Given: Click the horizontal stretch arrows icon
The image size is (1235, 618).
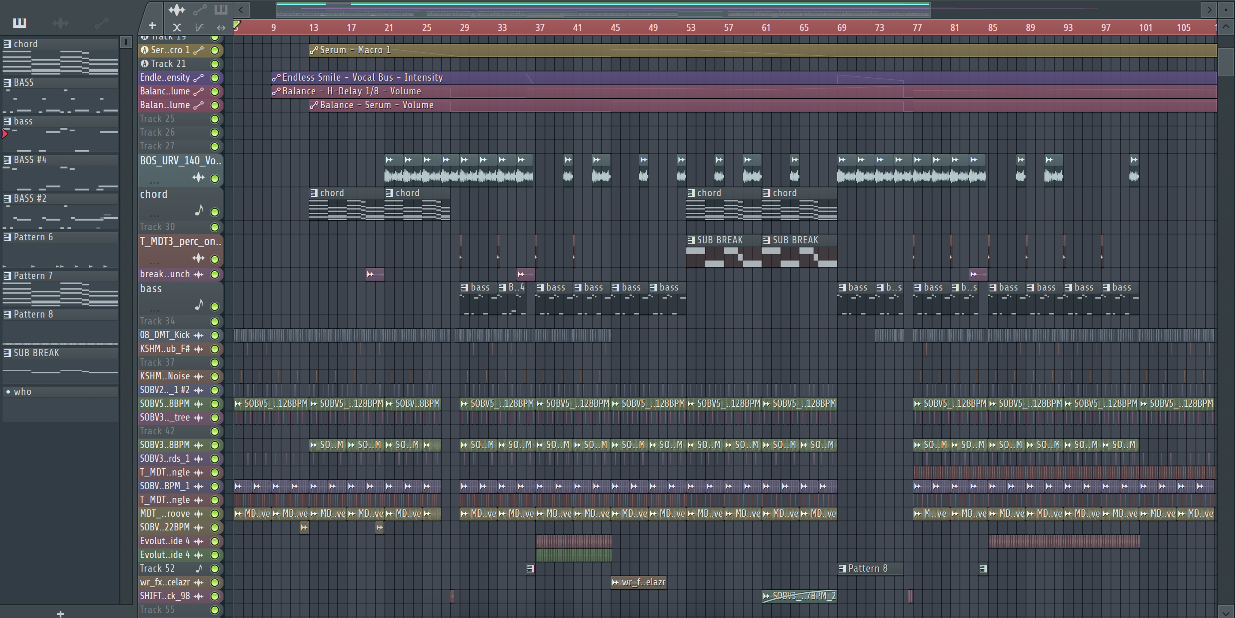Looking at the screenshot, I should coord(221,27).
